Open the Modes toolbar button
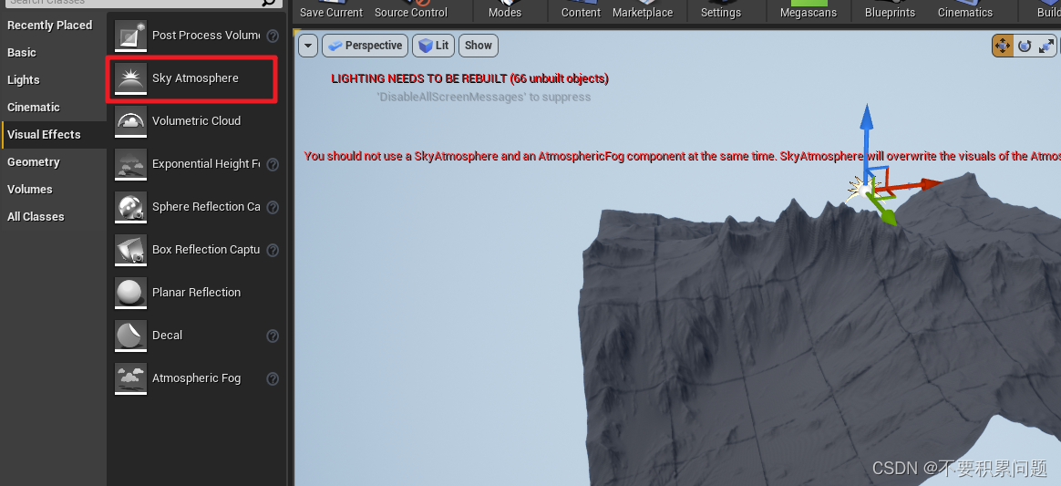Viewport: 1061px width, 486px height. (x=505, y=10)
